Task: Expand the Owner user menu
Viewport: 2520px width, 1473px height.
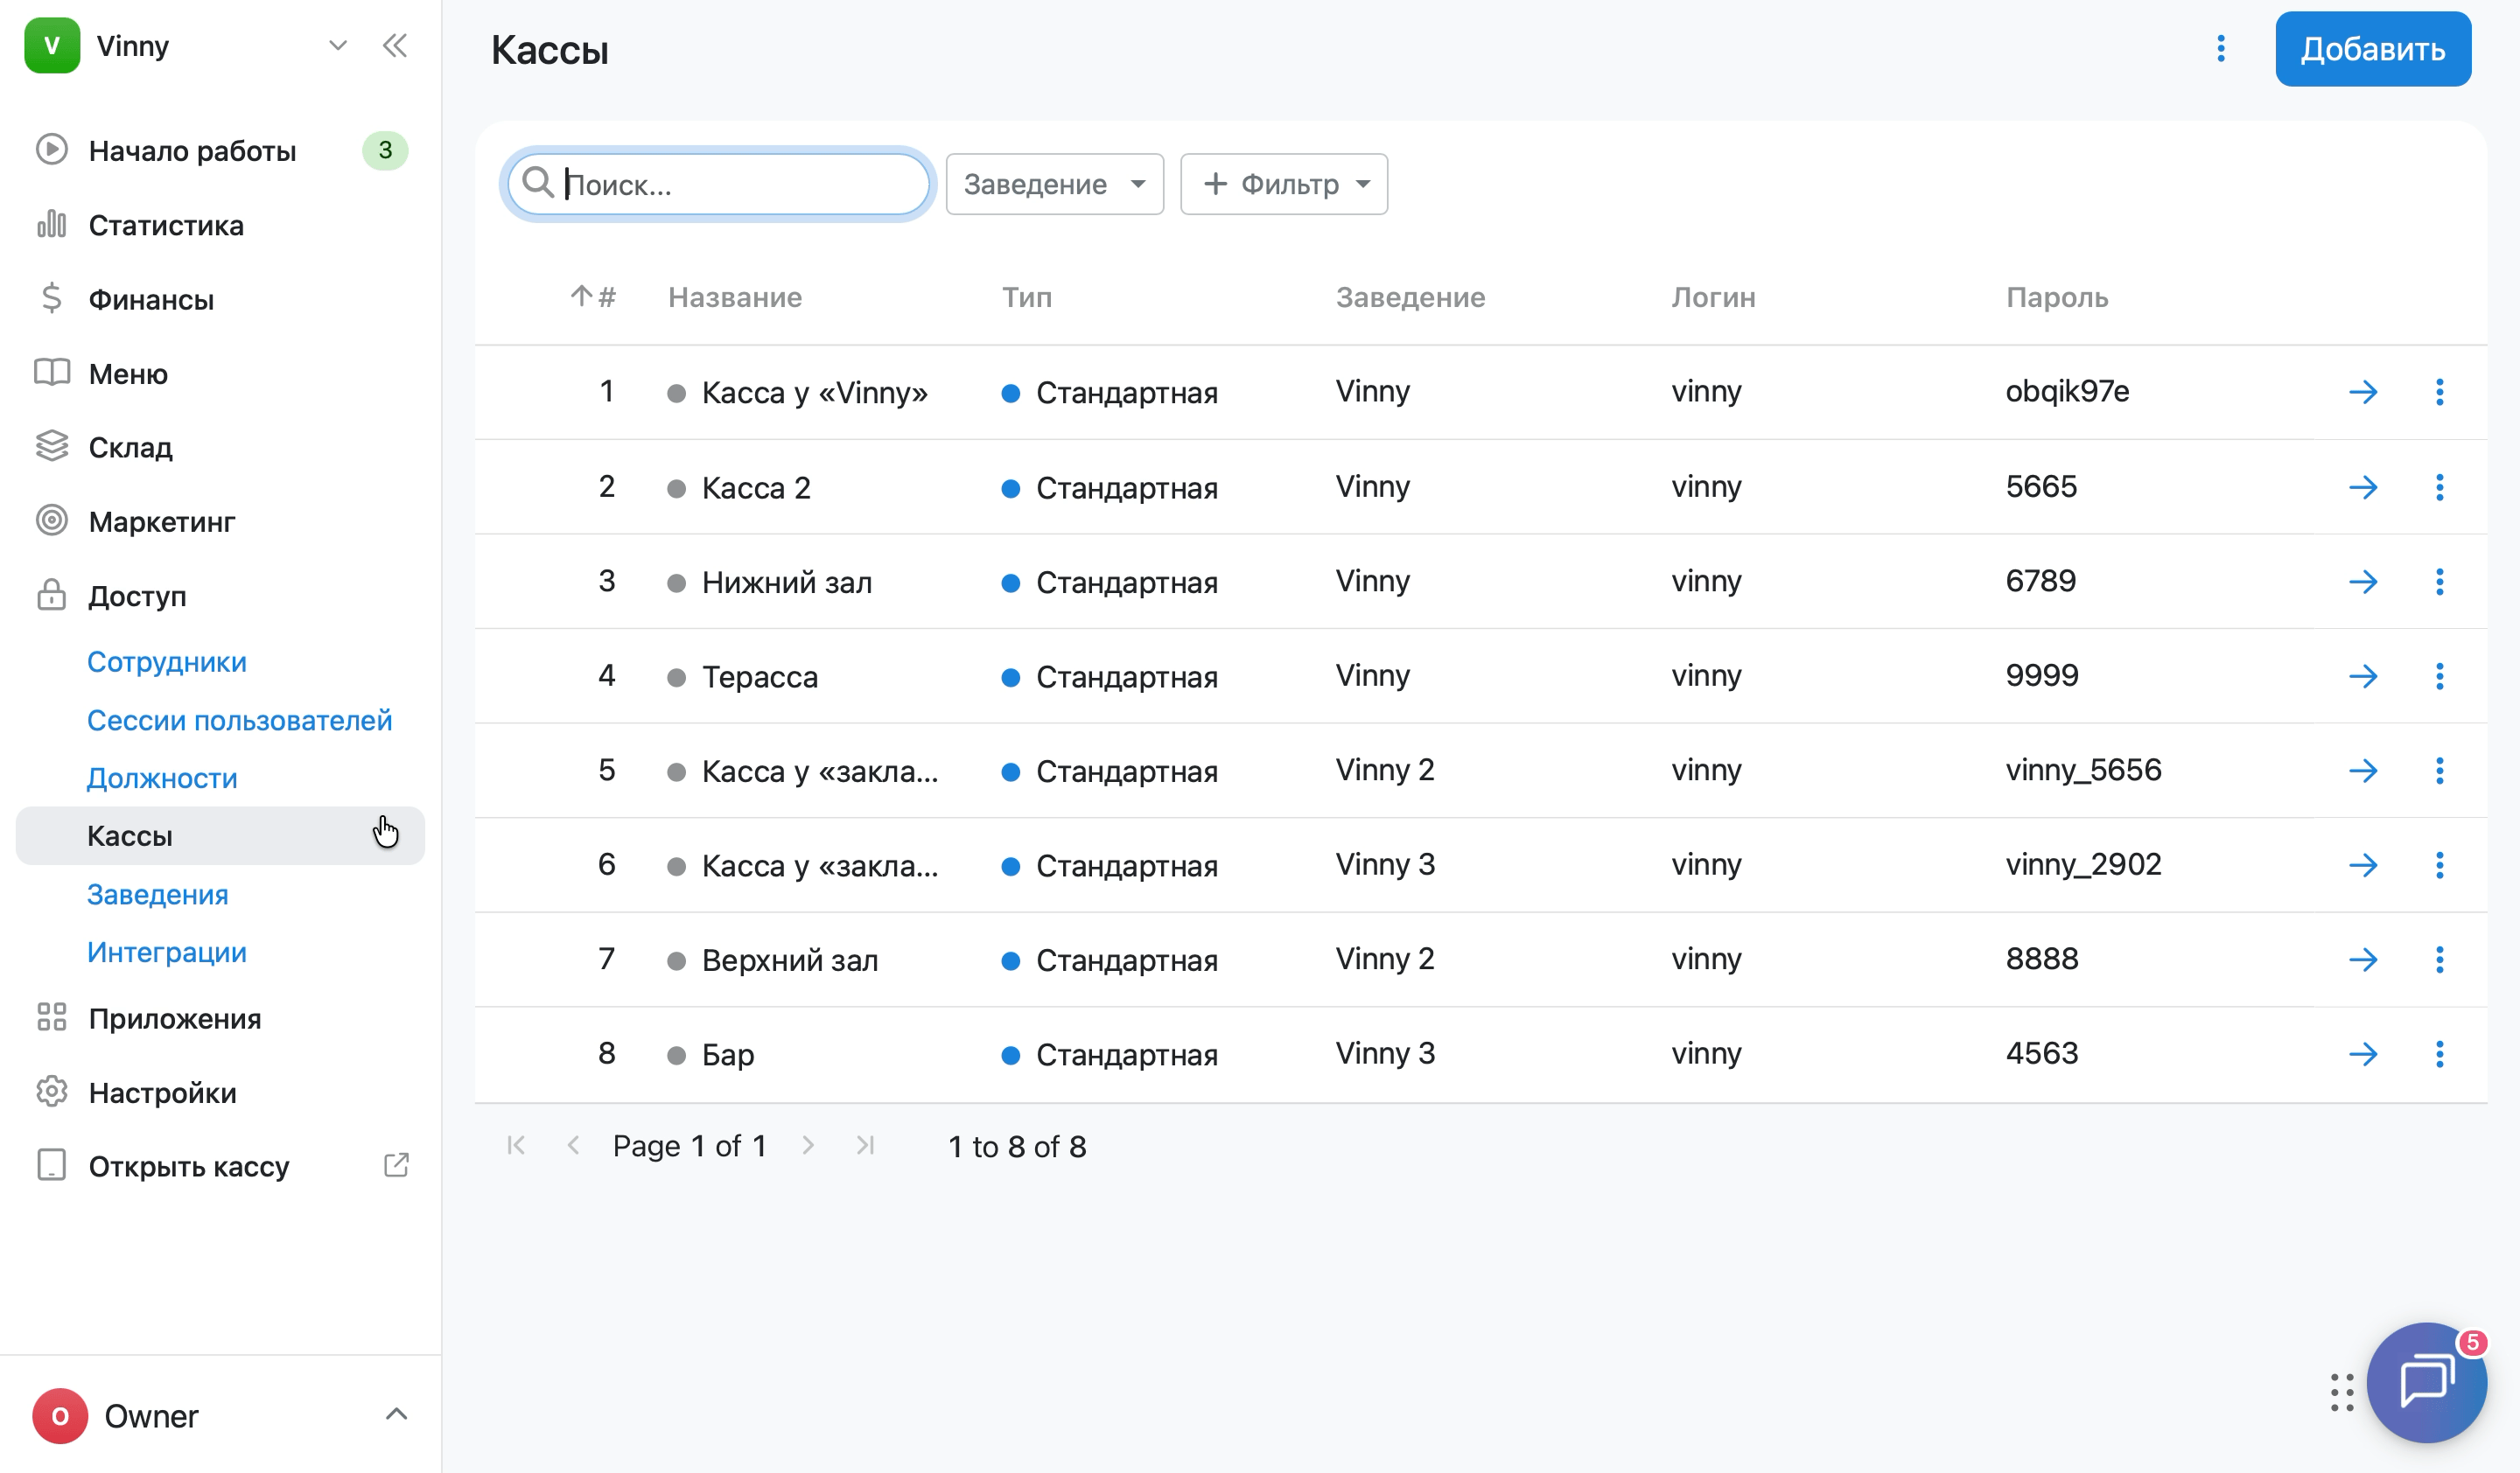Action: (396, 1414)
